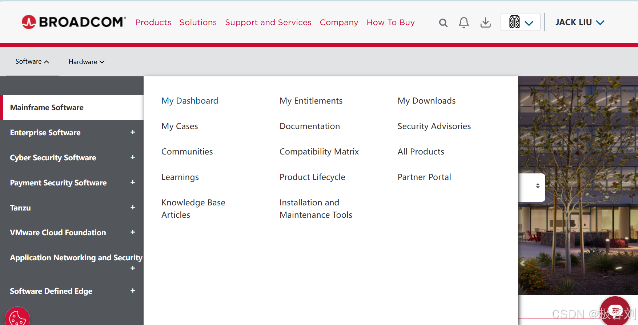Screen dimensions: 638x325
Task: Open the JACK LIU account menu
Action: 580,22
